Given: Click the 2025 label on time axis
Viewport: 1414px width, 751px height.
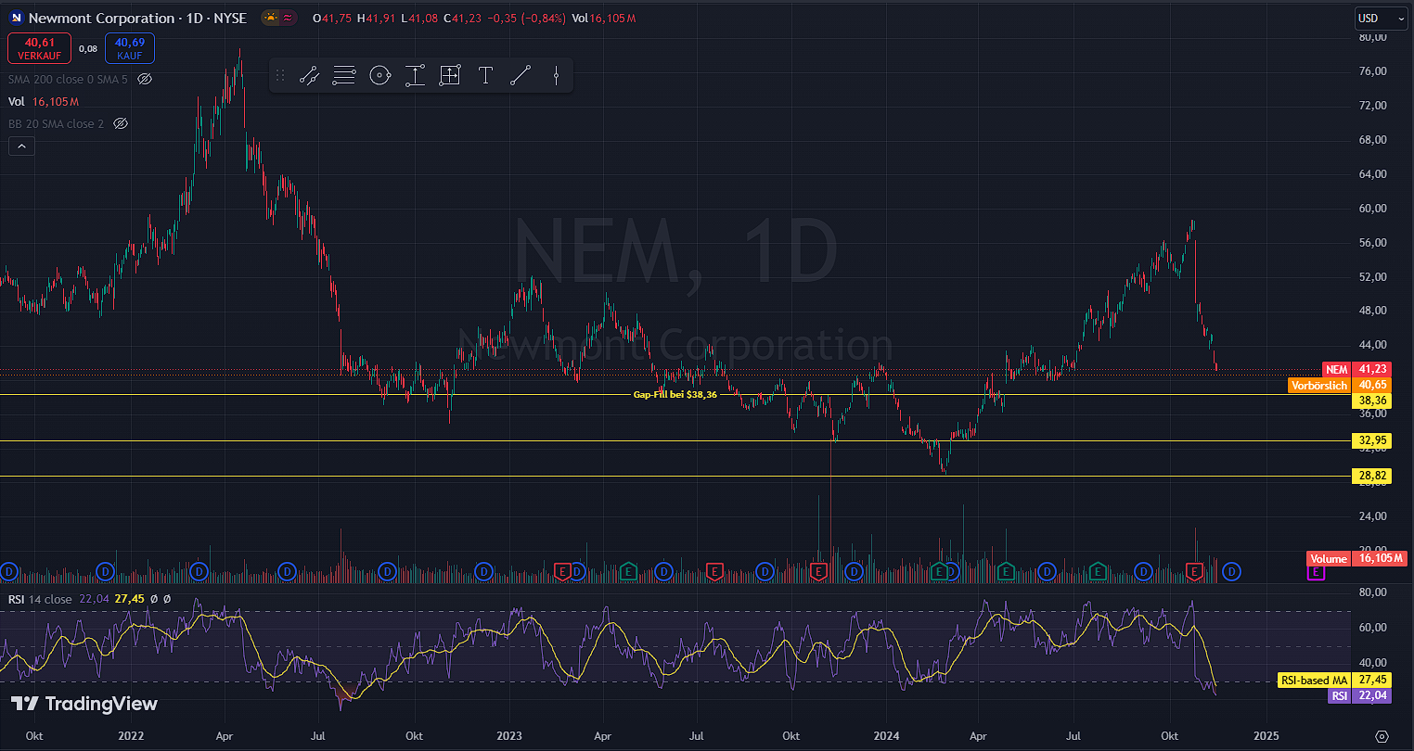Looking at the screenshot, I should pyautogui.click(x=1266, y=736).
